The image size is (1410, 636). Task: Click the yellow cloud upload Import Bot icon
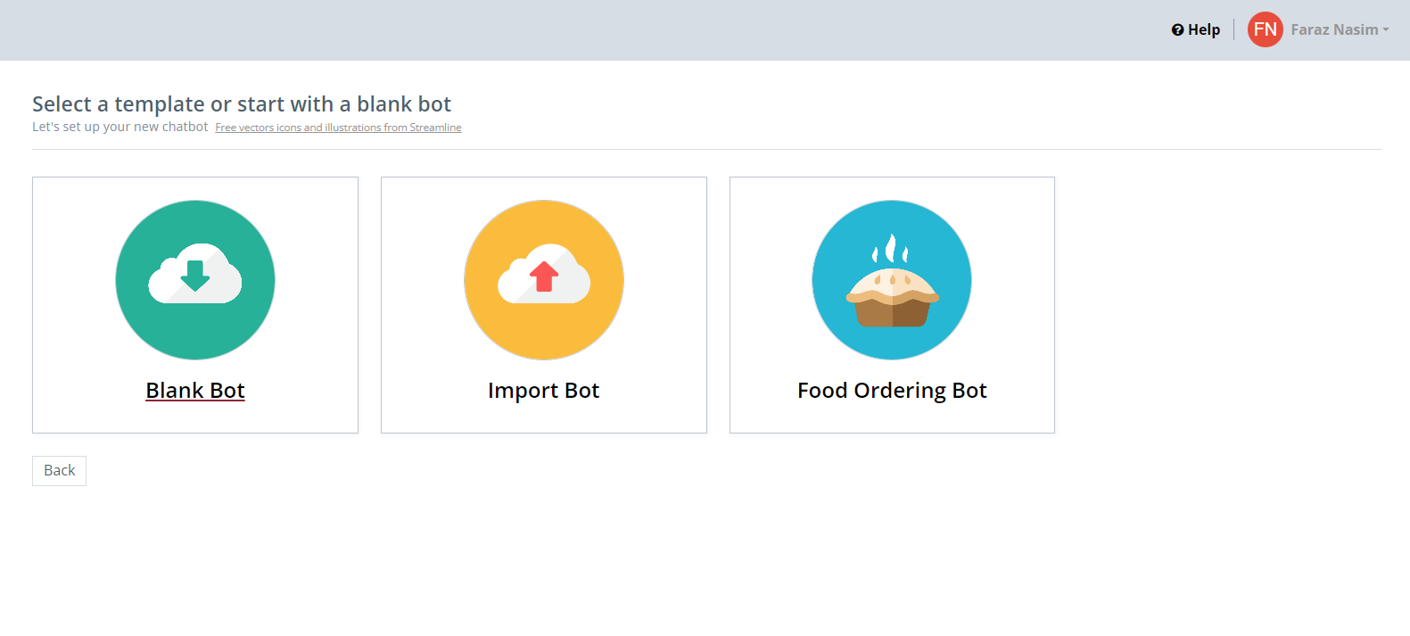[544, 280]
